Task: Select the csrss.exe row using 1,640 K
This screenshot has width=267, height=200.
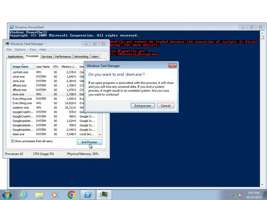Action: pos(48,77)
